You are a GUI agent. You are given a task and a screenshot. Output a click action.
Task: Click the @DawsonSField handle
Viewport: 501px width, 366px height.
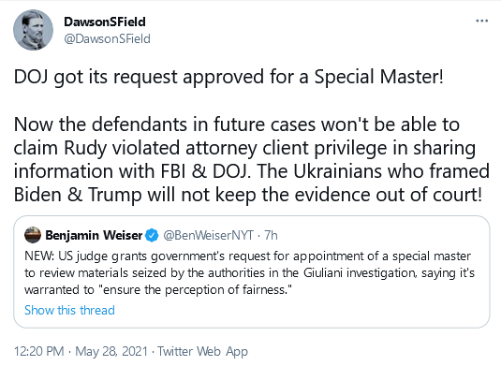pos(107,38)
